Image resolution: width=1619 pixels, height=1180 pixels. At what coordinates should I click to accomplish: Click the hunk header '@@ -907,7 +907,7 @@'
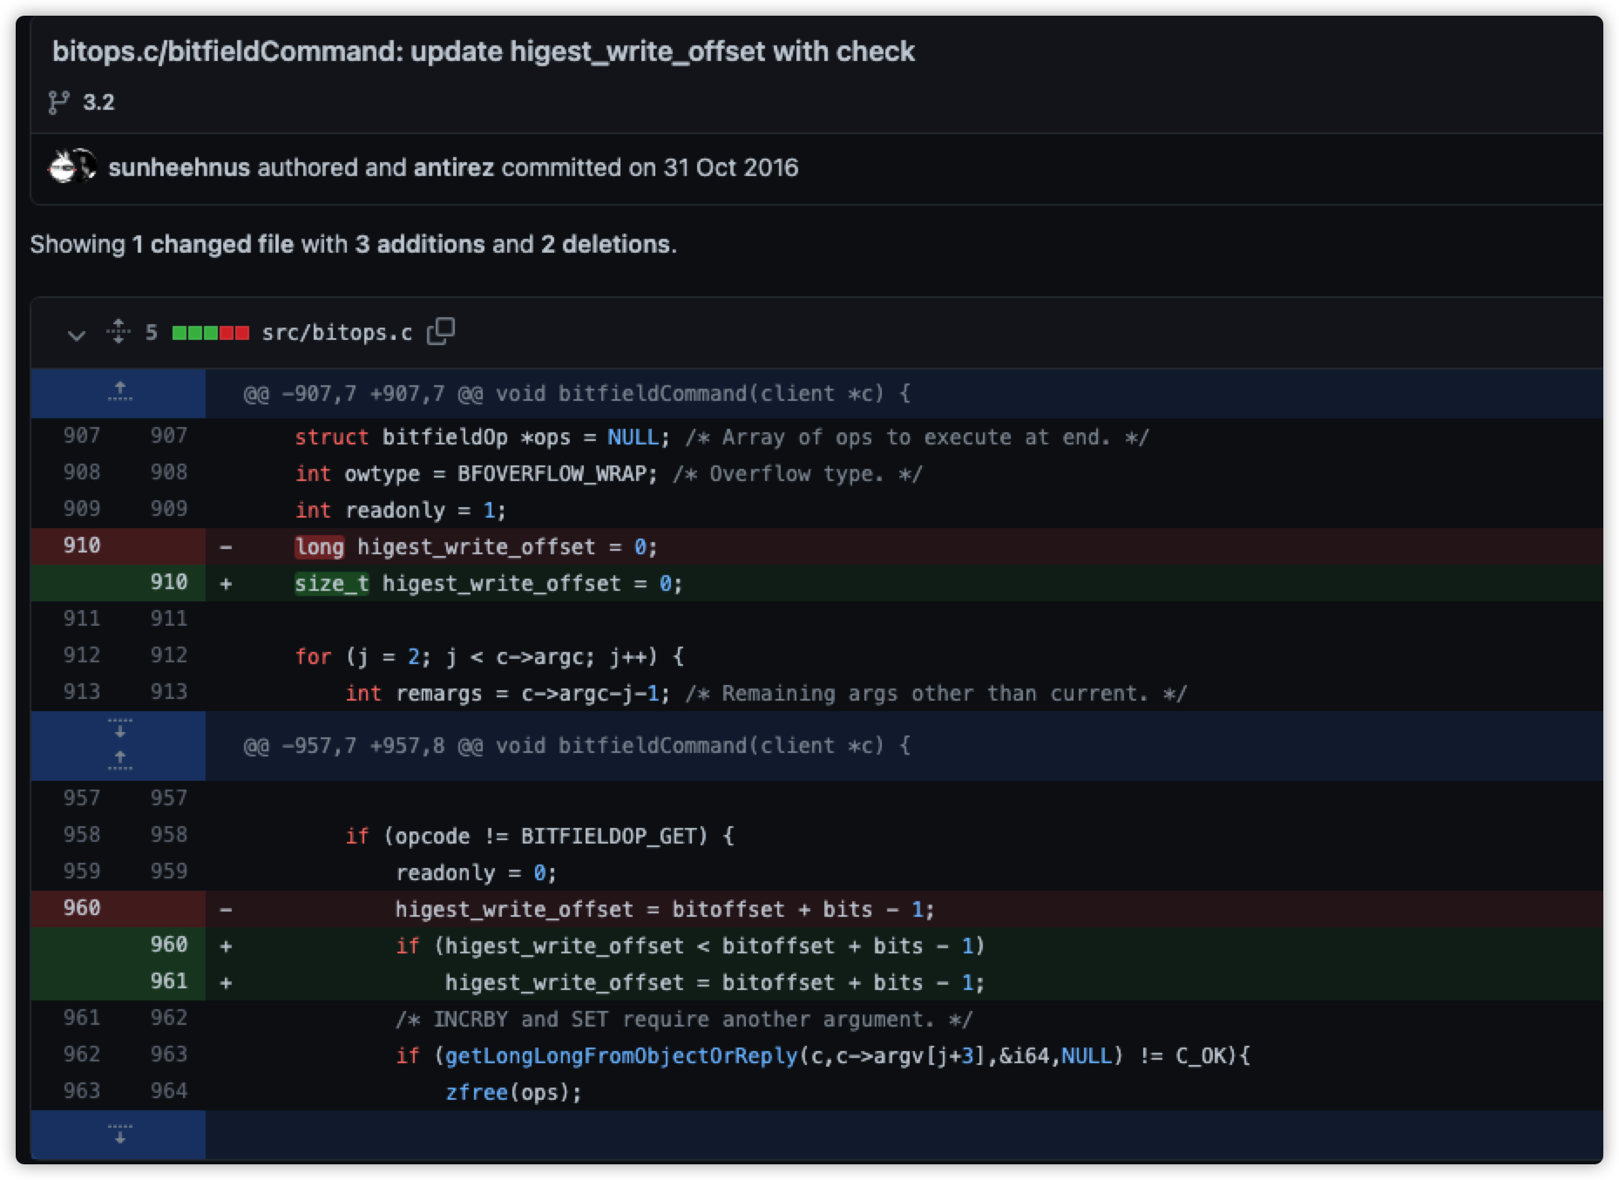click(x=362, y=393)
